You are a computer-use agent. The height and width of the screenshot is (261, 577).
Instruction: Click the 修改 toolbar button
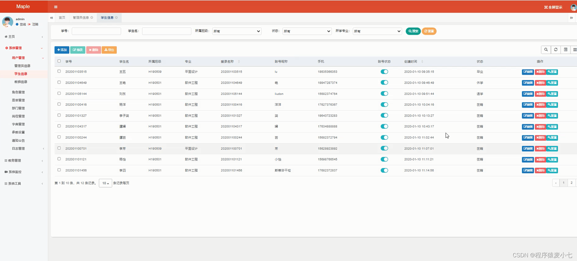78,50
